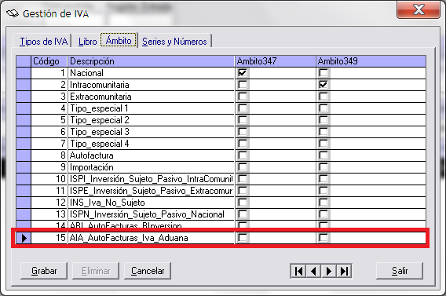Select the Nacional description cell
Screen dimensions: 446x296
[151, 73]
